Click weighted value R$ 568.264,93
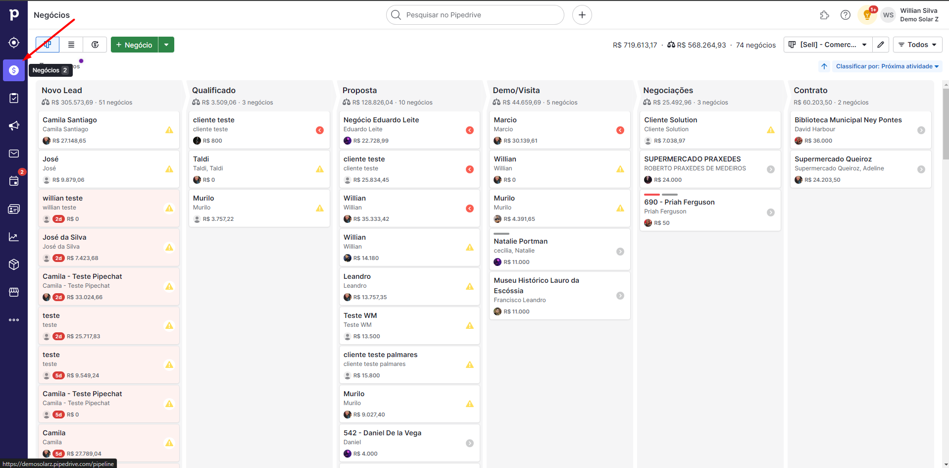The width and height of the screenshot is (949, 468). pyautogui.click(x=697, y=45)
